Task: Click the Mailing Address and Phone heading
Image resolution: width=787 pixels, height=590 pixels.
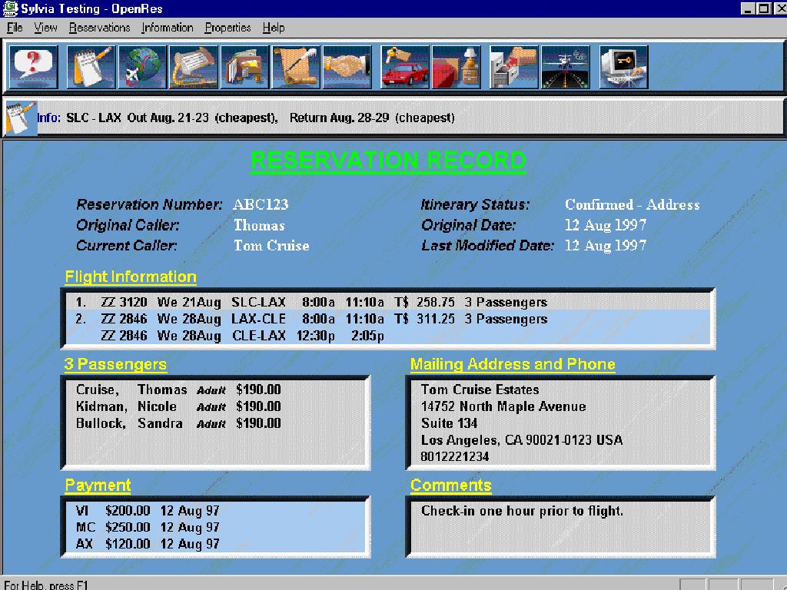Action: (513, 364)
